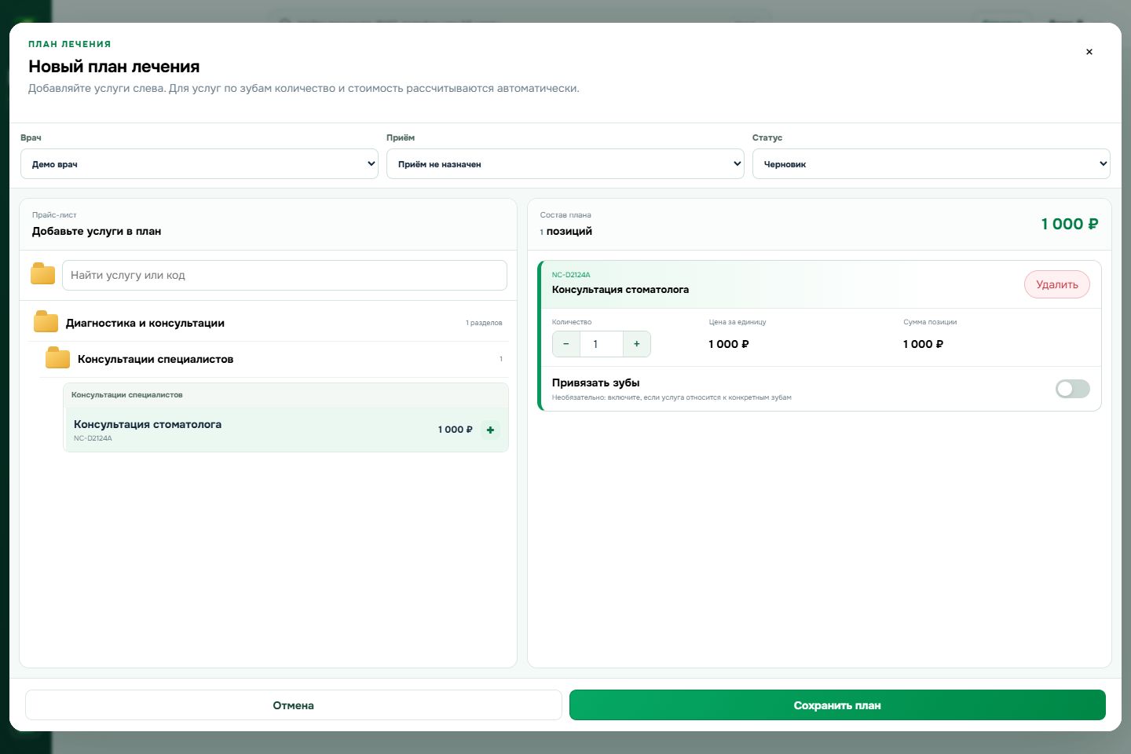Open the Врач dropdown
The height and width of the screenshot is (754, 1131).
click(199, 163)
